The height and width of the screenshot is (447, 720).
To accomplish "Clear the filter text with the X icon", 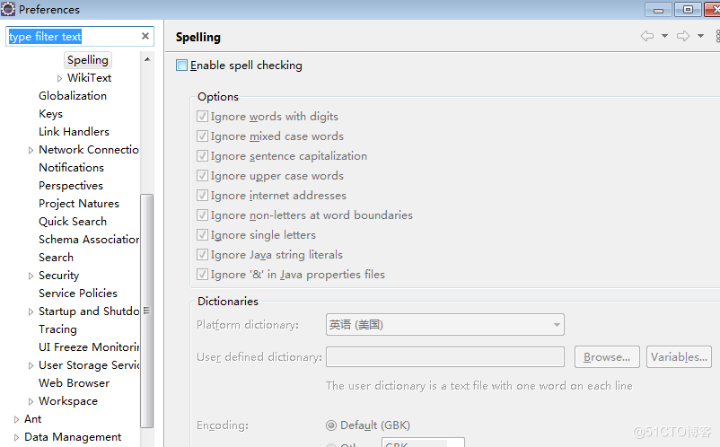I will (145, 36).
